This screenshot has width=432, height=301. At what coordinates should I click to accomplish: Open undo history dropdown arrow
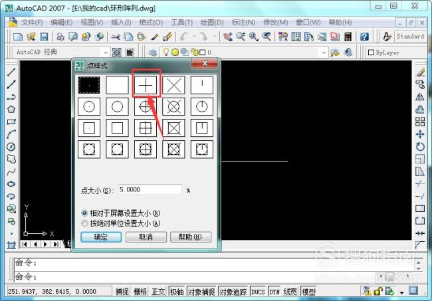point(194,37)
